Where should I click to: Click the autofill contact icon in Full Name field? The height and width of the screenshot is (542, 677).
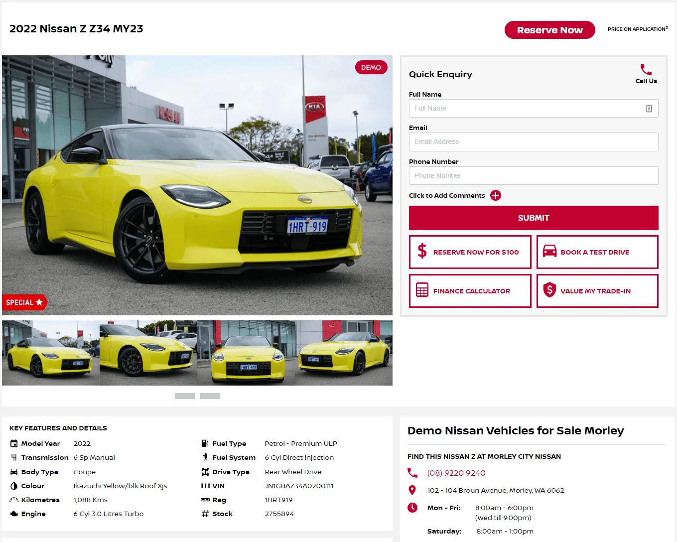(649, 109)
